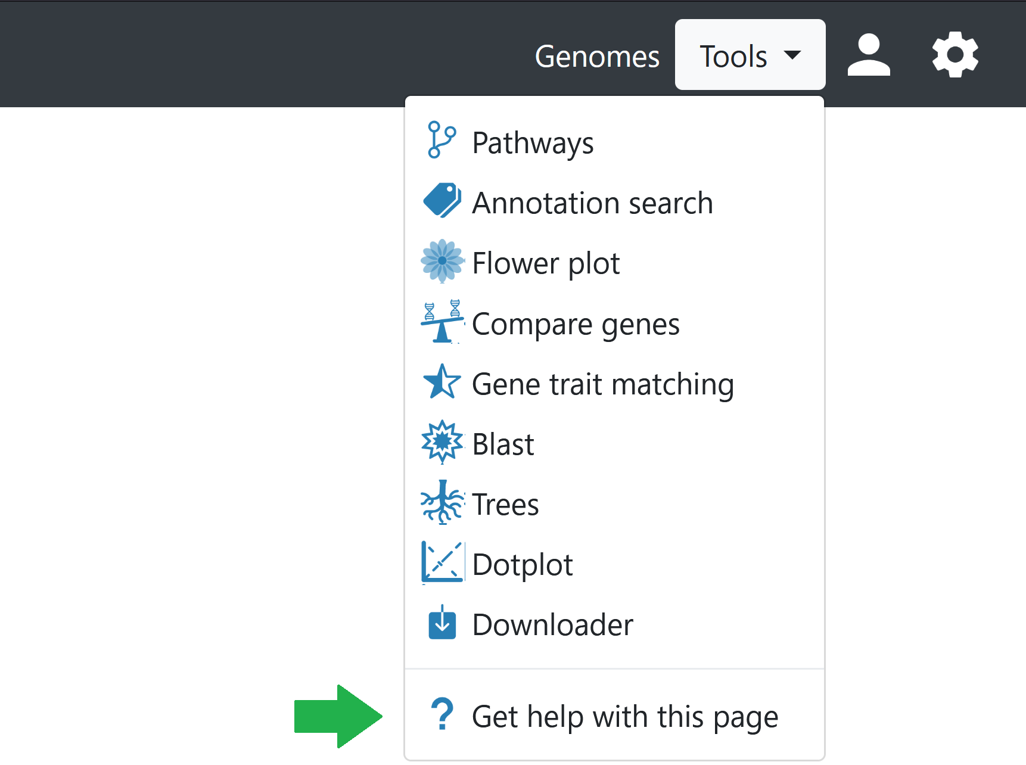Click the Compare genes DNA balance icon
Image resolution: width=1026 pixels, height=765 pixels.
click(442, 322)
